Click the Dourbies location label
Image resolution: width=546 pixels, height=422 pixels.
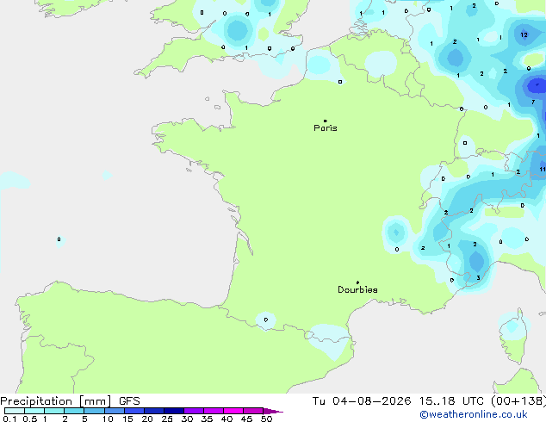pyautogui.click(x=357, y=289)
